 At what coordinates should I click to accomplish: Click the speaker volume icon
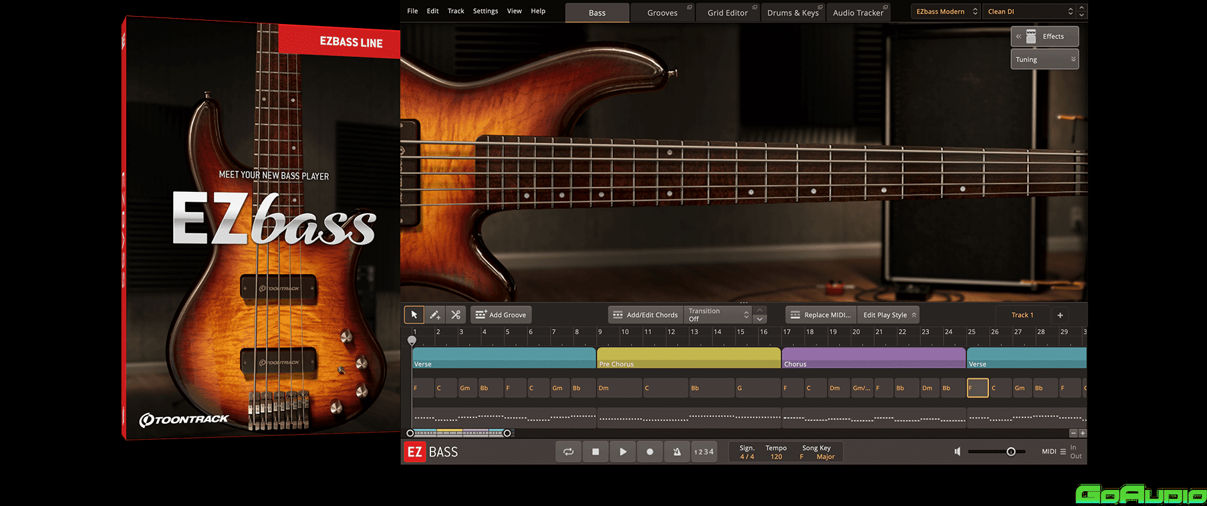pos(957,452)
